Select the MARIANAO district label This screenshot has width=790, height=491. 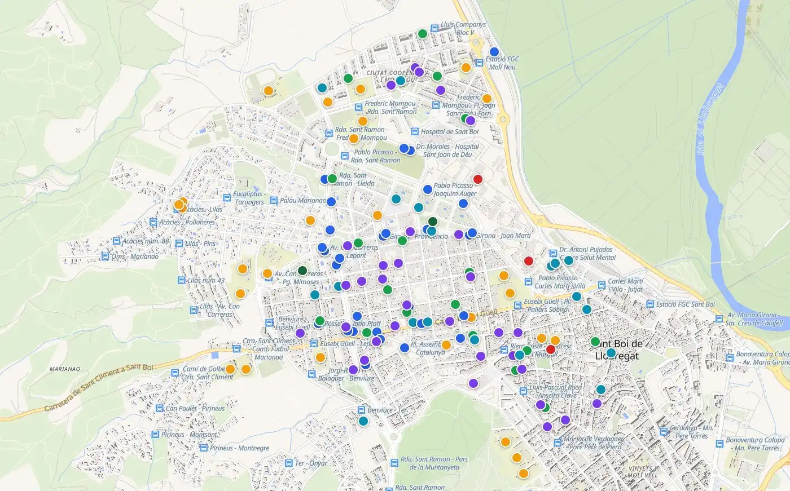pyautogui.click(x=64, y=369)
